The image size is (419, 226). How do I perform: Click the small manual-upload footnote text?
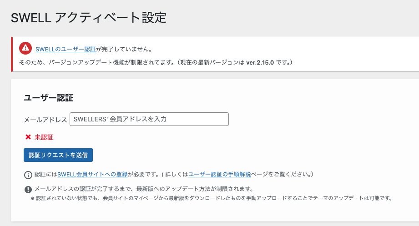tap(214, 198)
